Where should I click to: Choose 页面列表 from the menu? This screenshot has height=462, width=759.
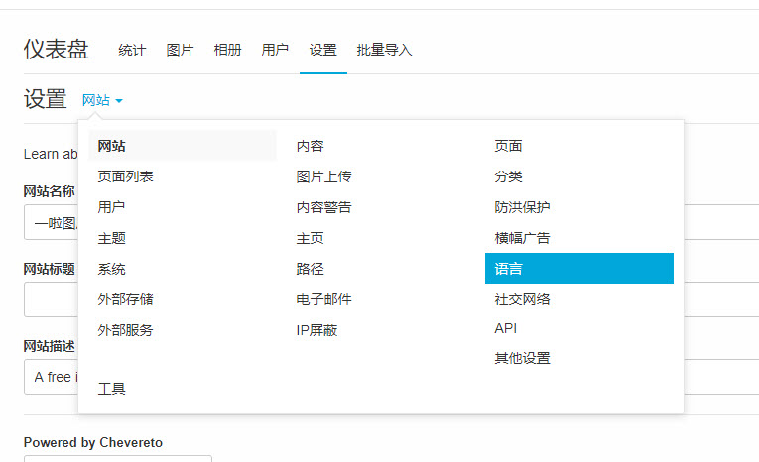[125, 176]
